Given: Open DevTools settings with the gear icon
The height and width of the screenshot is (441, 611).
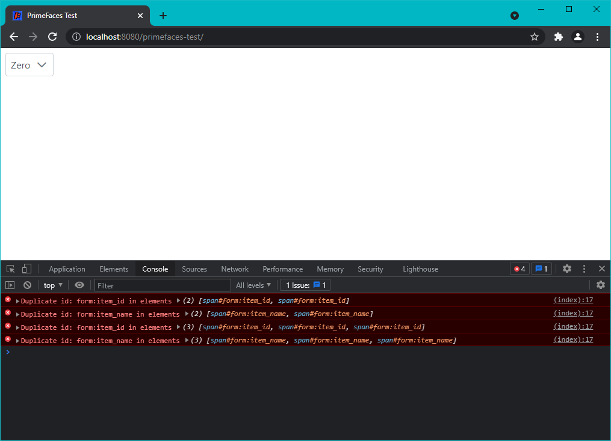Looking at the screenshot, I should pos(566,269).
